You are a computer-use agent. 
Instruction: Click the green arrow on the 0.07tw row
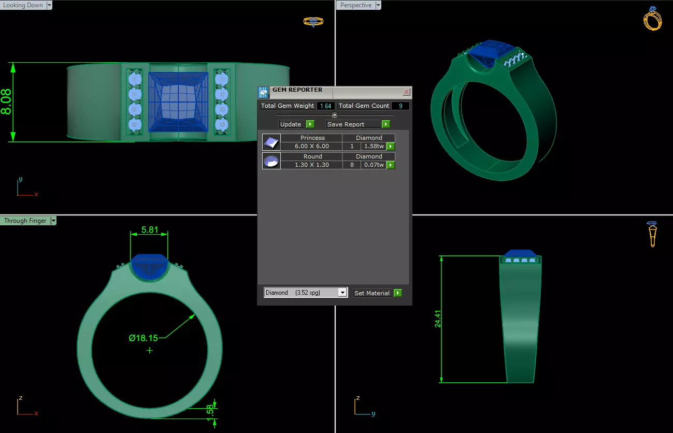click(x=391, y=165)
